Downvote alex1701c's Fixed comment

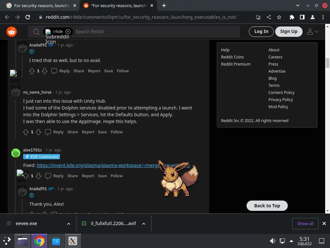(38, 176)
